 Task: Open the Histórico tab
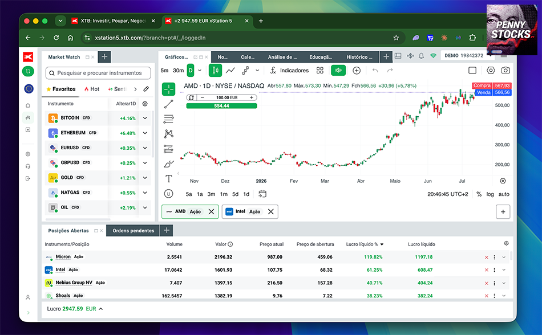[359, 57]
